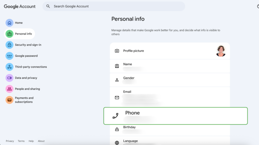
Task: Click the Help footer link
Action: click(x=31, y=141)
